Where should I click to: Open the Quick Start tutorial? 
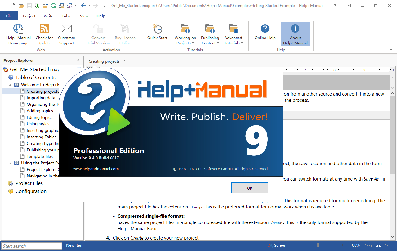[x=157, y=32]
